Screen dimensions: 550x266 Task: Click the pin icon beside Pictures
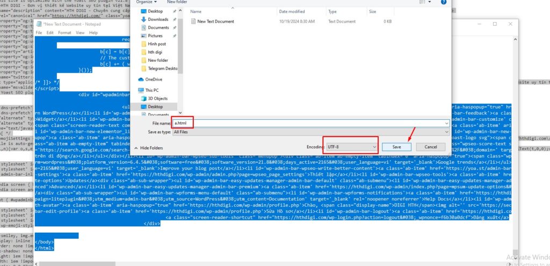click(x=175, y=36)
